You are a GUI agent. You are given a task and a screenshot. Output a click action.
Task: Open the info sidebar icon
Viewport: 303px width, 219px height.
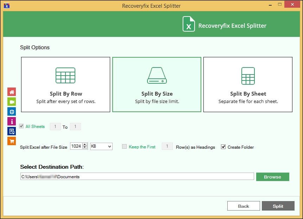(12, 121)
